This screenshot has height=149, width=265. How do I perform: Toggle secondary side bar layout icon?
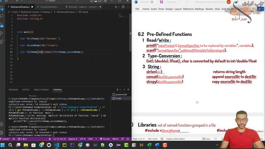point(100,1)
